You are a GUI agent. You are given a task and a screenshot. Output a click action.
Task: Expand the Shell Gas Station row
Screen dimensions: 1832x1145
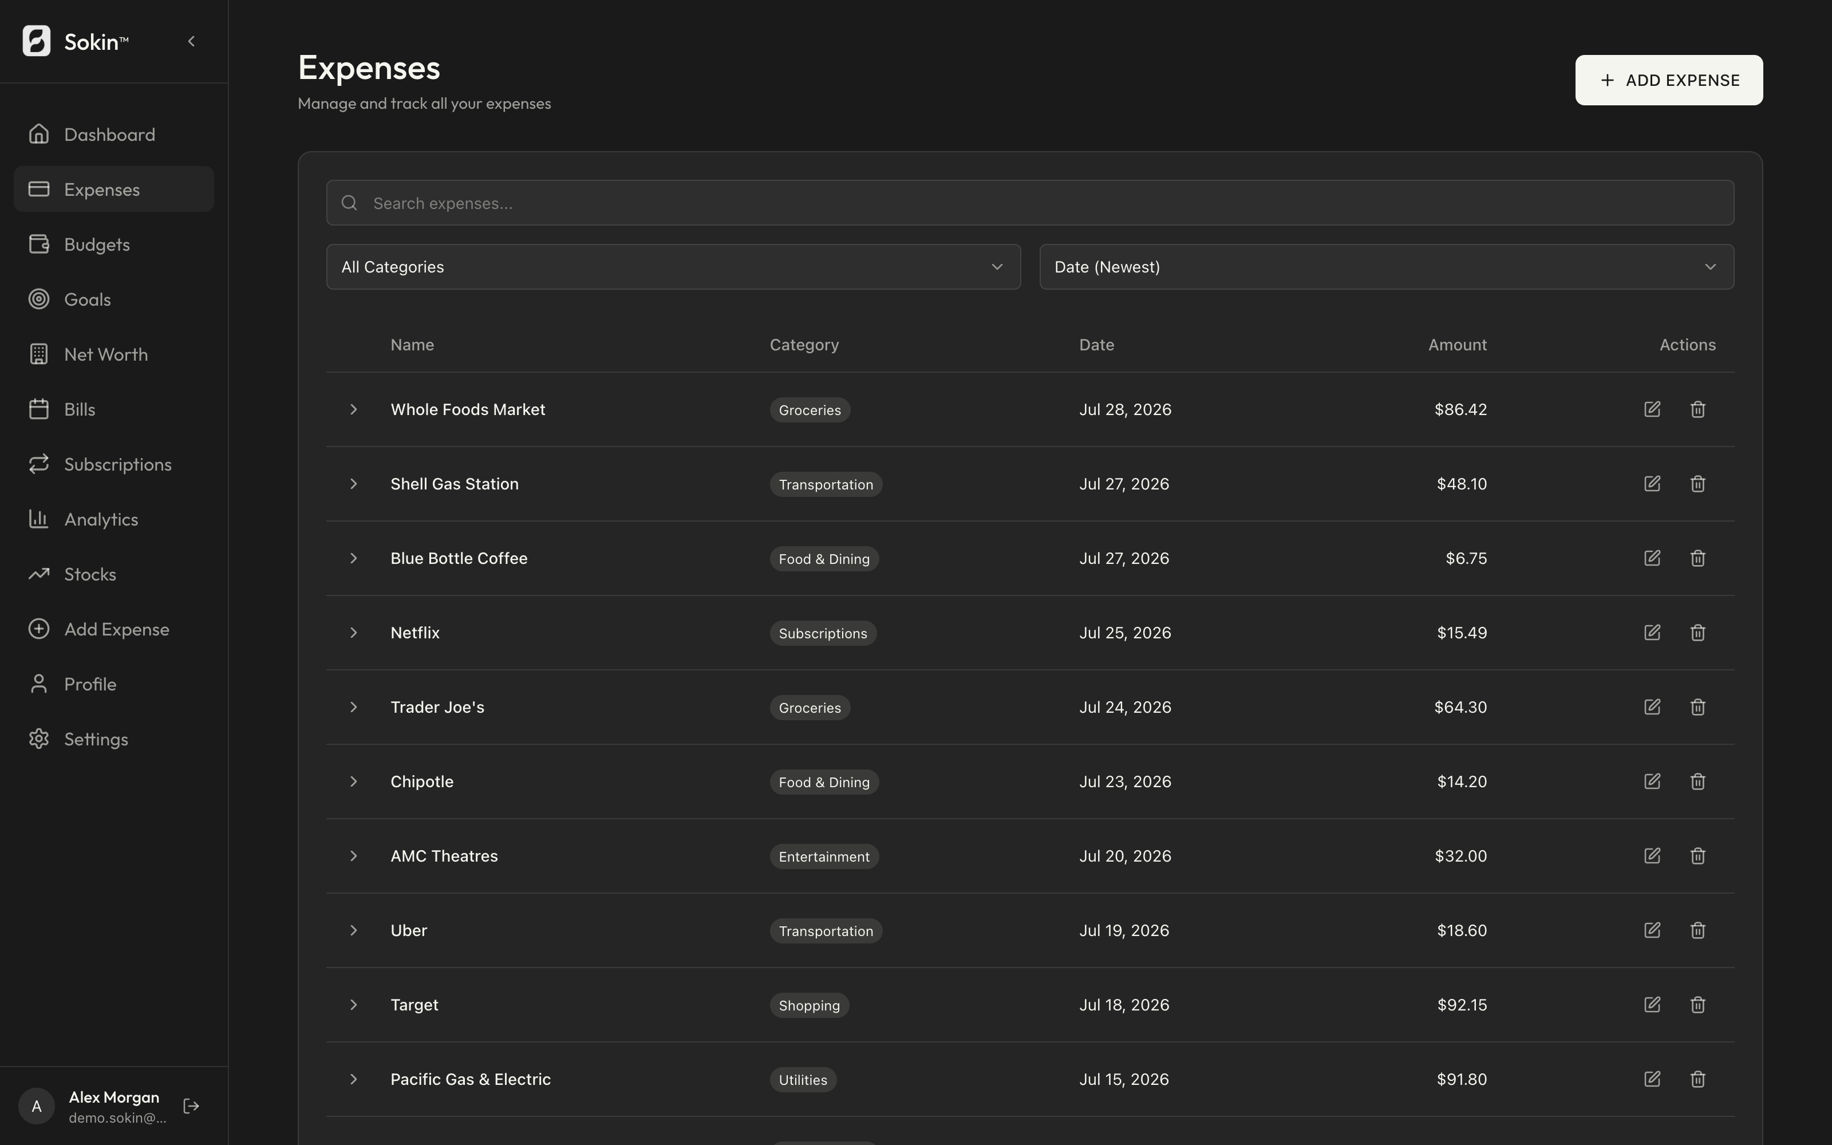coord(354,484)
